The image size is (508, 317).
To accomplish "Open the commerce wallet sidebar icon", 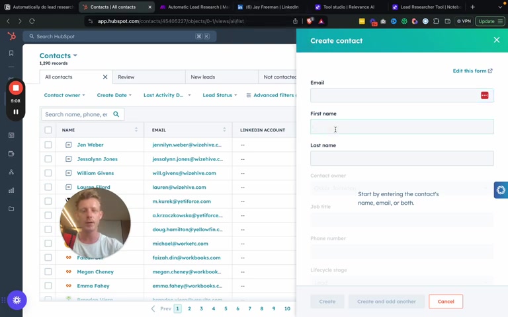I will 11,154.
